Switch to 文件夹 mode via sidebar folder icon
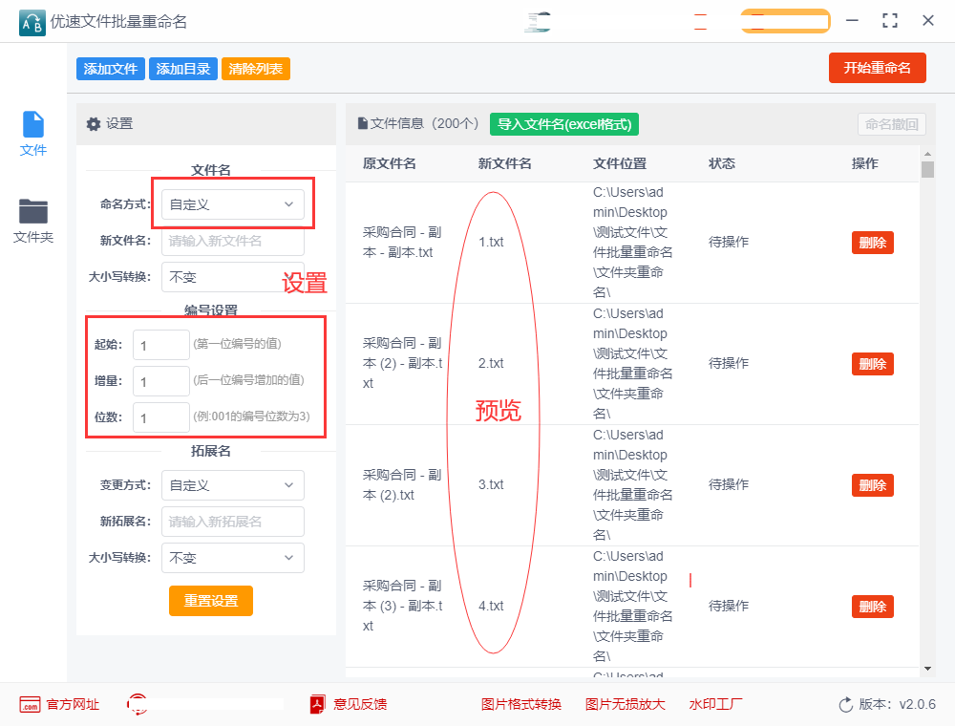Screen dimensions: 955x726 point(32,208)
